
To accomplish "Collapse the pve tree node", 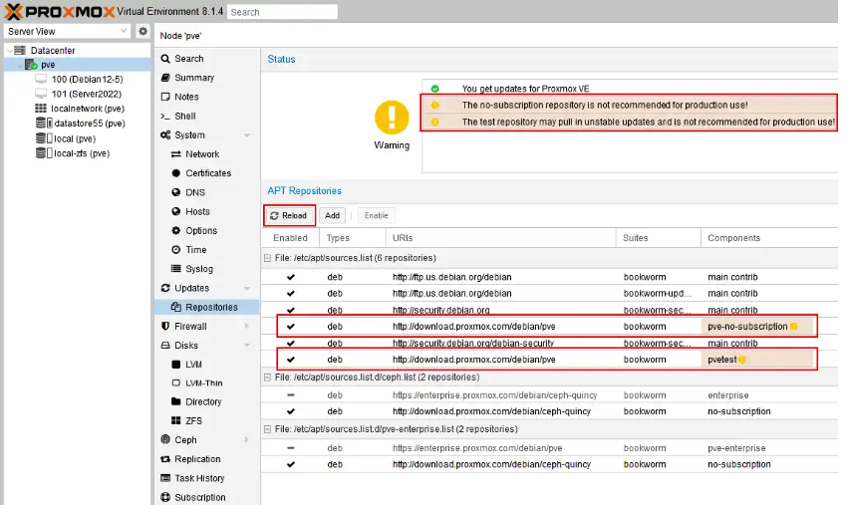I will 20,66.
